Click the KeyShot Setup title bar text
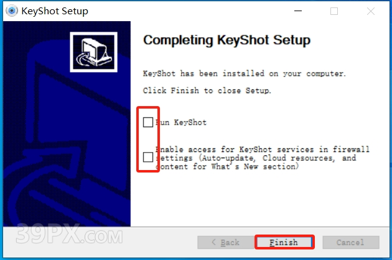Screen dimensions: 392x260 pos(55,11)
